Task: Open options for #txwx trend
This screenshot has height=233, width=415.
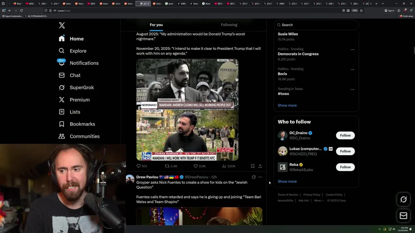Action: [x=352, y=89]
